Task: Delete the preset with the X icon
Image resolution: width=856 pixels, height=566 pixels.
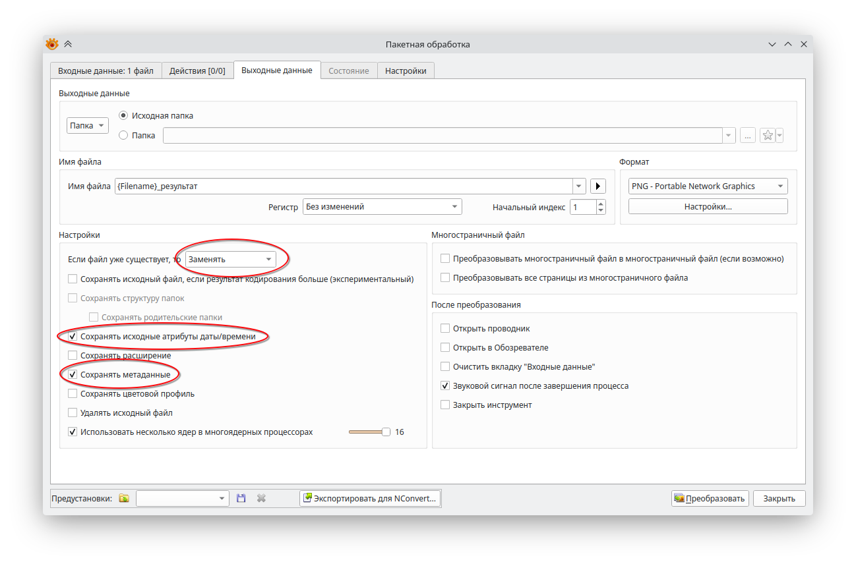Action: [261, 499]
